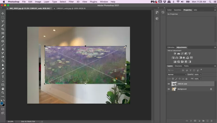This screenshot has height=123, width=217.
Task: Select the Clone Stamp tool
Action: click(x=3, y=49)
